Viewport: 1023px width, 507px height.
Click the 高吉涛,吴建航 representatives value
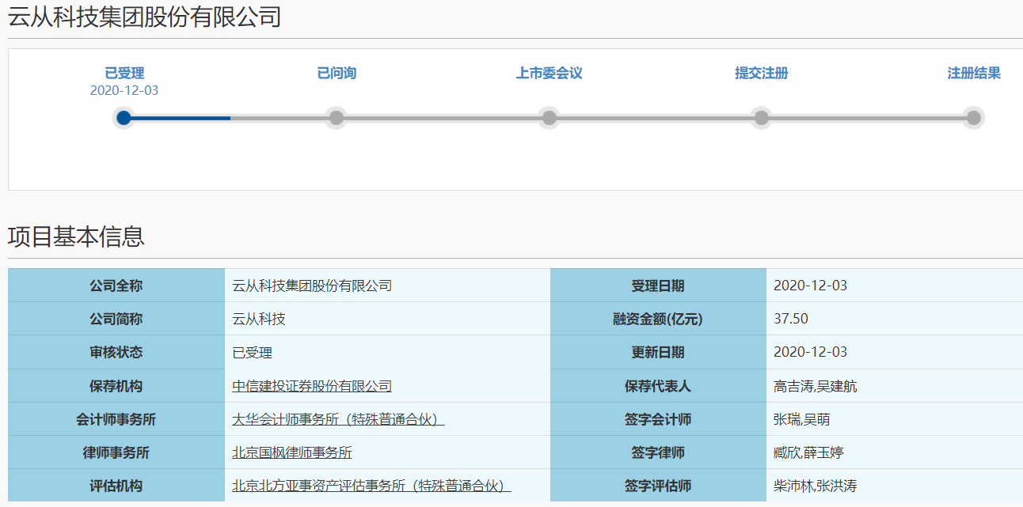click(815, 386)
